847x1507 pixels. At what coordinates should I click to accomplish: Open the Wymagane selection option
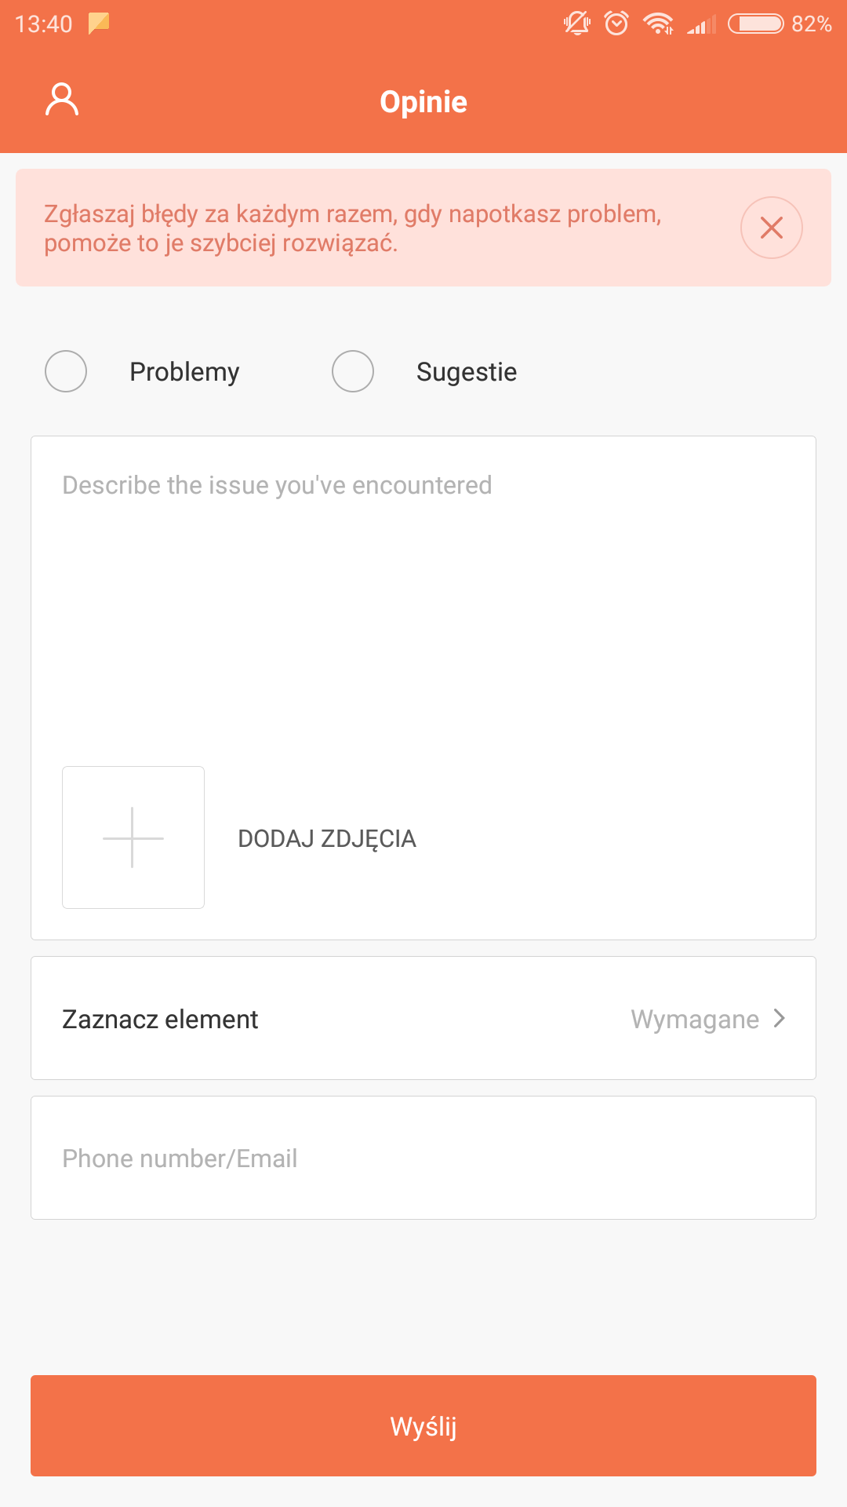pyautogui.click(x=695, y=1019)
